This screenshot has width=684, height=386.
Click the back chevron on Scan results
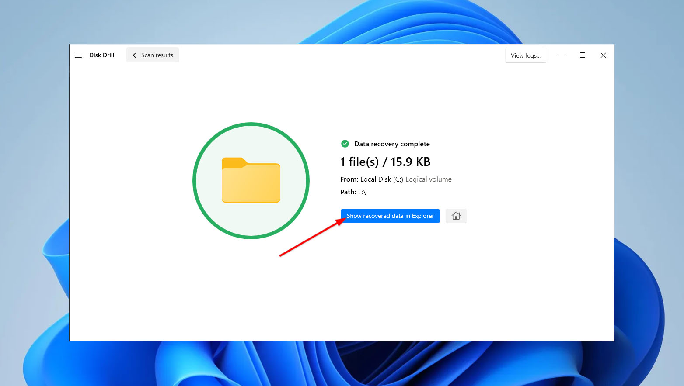point(135,55)
